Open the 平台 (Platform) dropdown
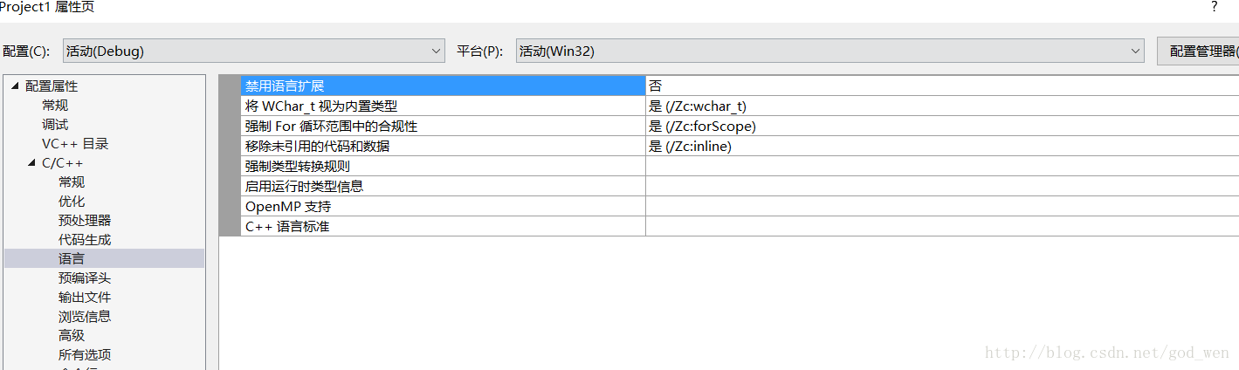1239x370 pixels. (x=829, y=51)
